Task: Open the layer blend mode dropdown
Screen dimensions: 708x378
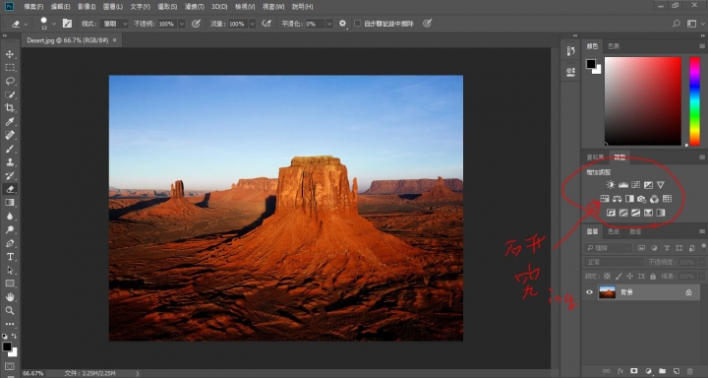Action: point(614,262)
